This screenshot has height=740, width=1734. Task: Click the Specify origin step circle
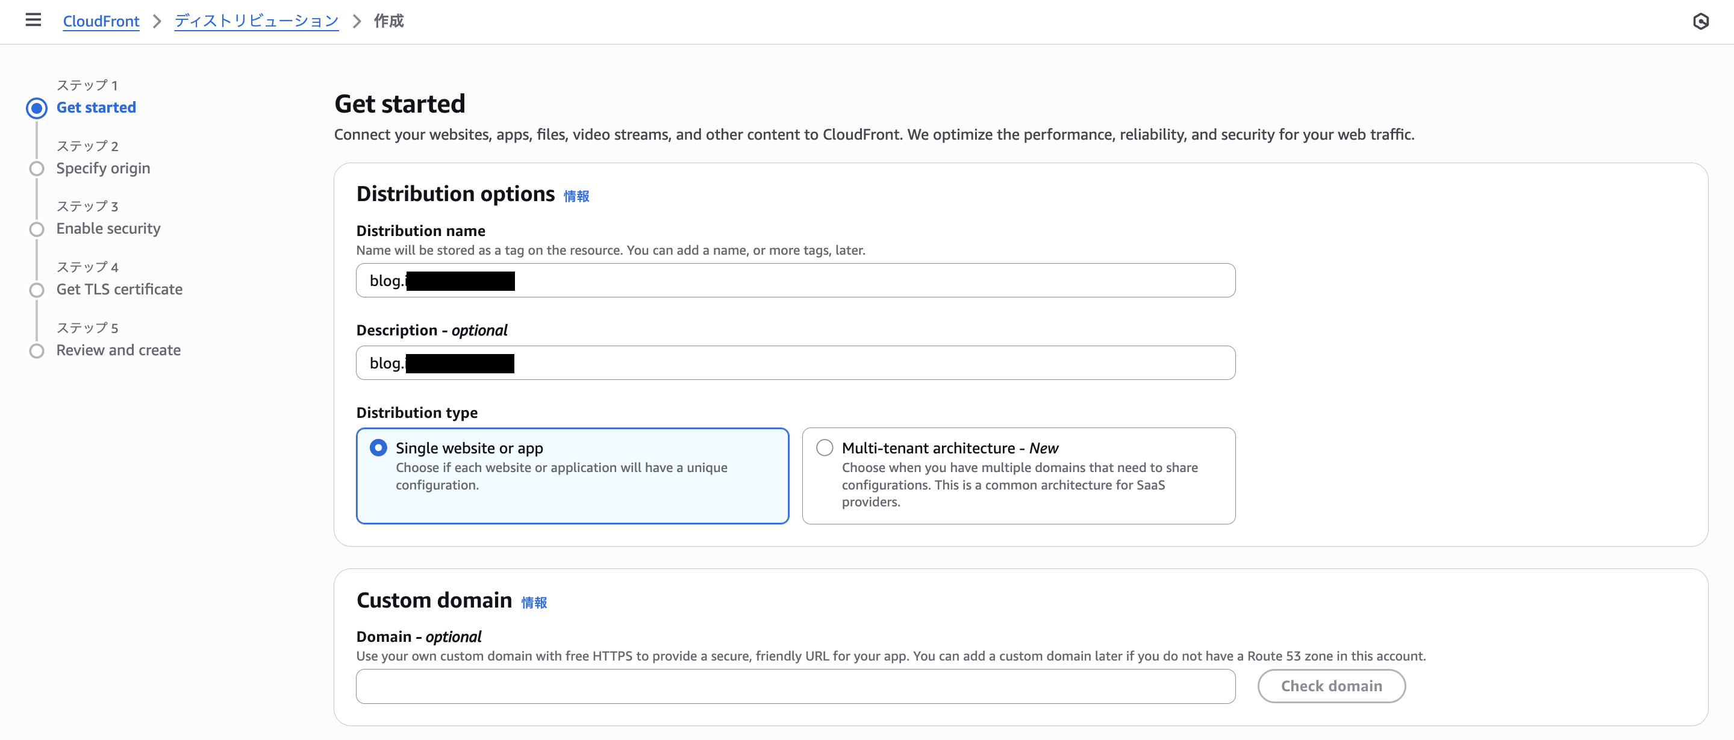[x=37, y=169]
